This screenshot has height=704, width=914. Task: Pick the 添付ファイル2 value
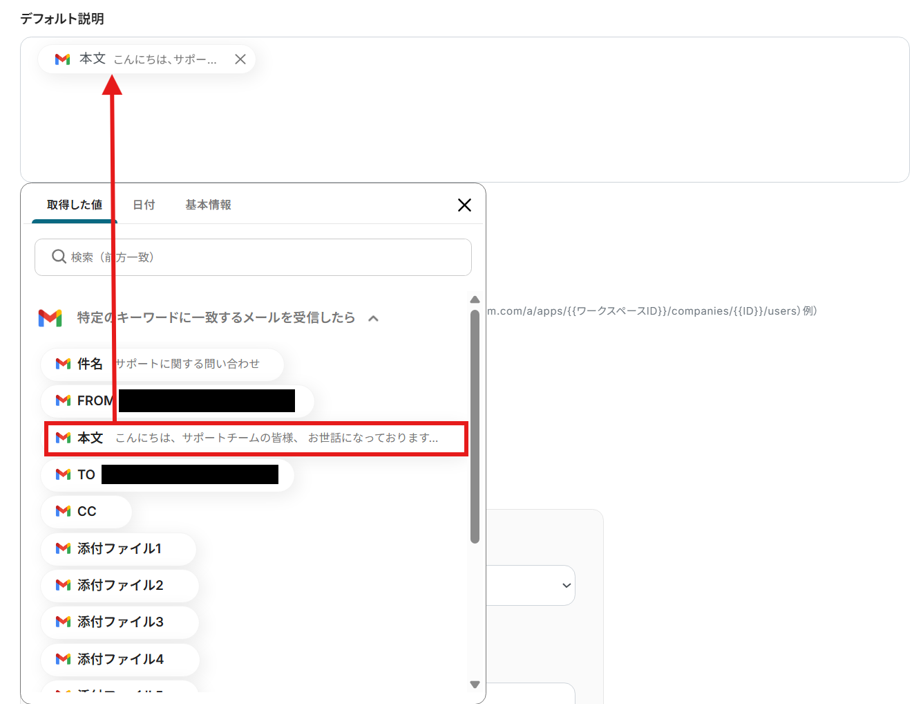tap(120, 585)
